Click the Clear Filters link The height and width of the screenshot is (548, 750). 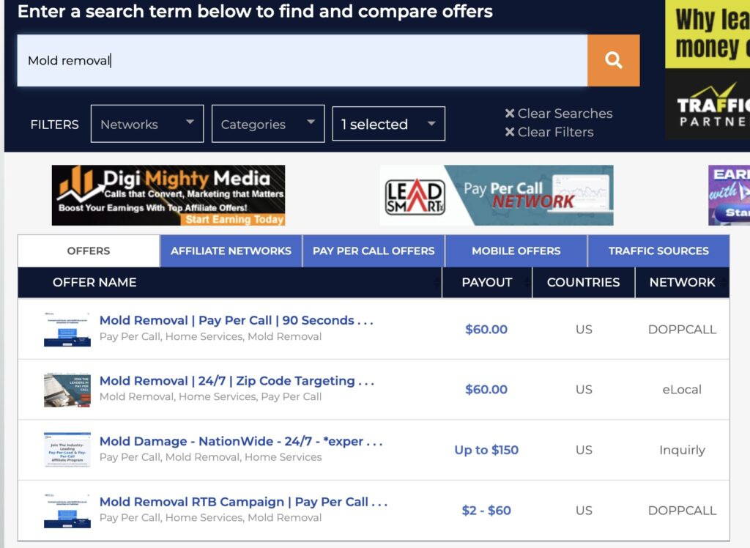point(555,132)
